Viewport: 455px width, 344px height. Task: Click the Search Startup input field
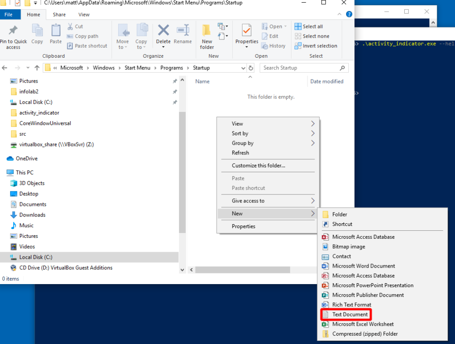(300, 68)
